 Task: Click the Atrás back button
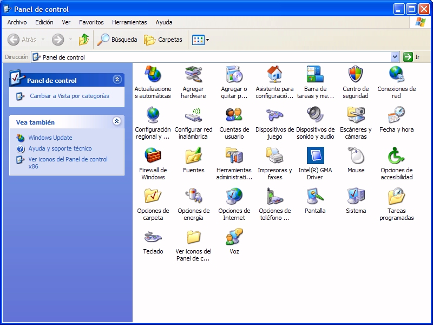pyautogui.click(x=22, y=40)
